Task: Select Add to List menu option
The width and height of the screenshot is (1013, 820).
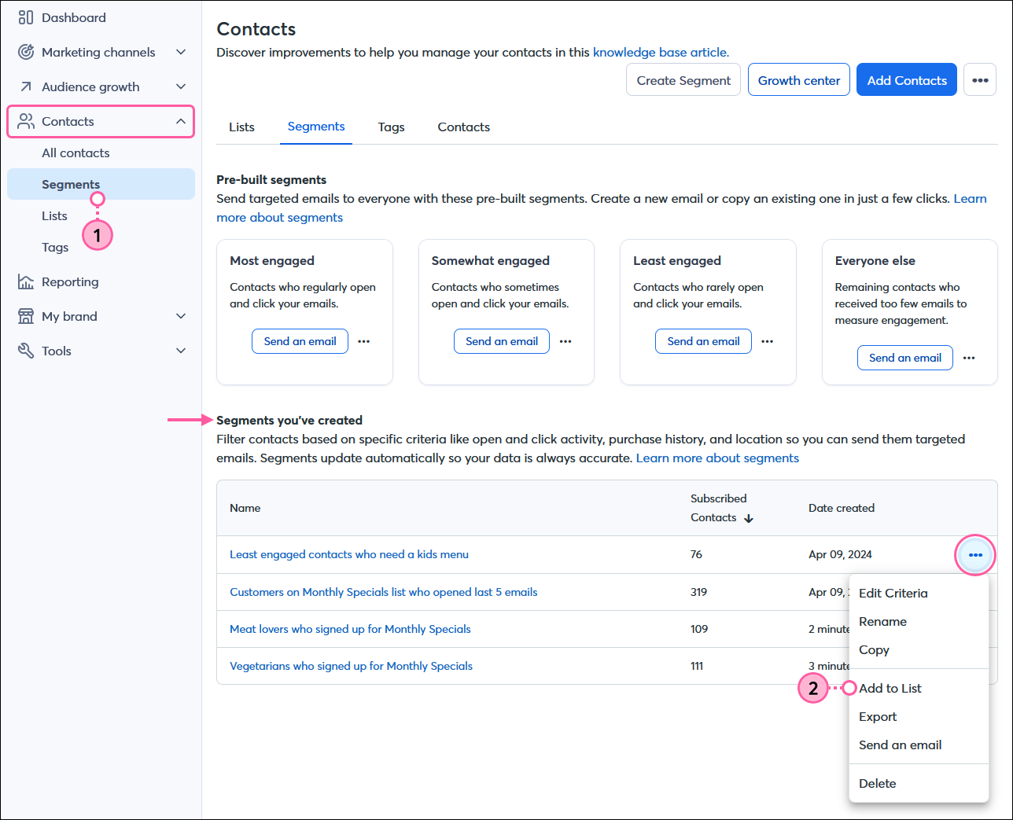Action: click(919, 689)
